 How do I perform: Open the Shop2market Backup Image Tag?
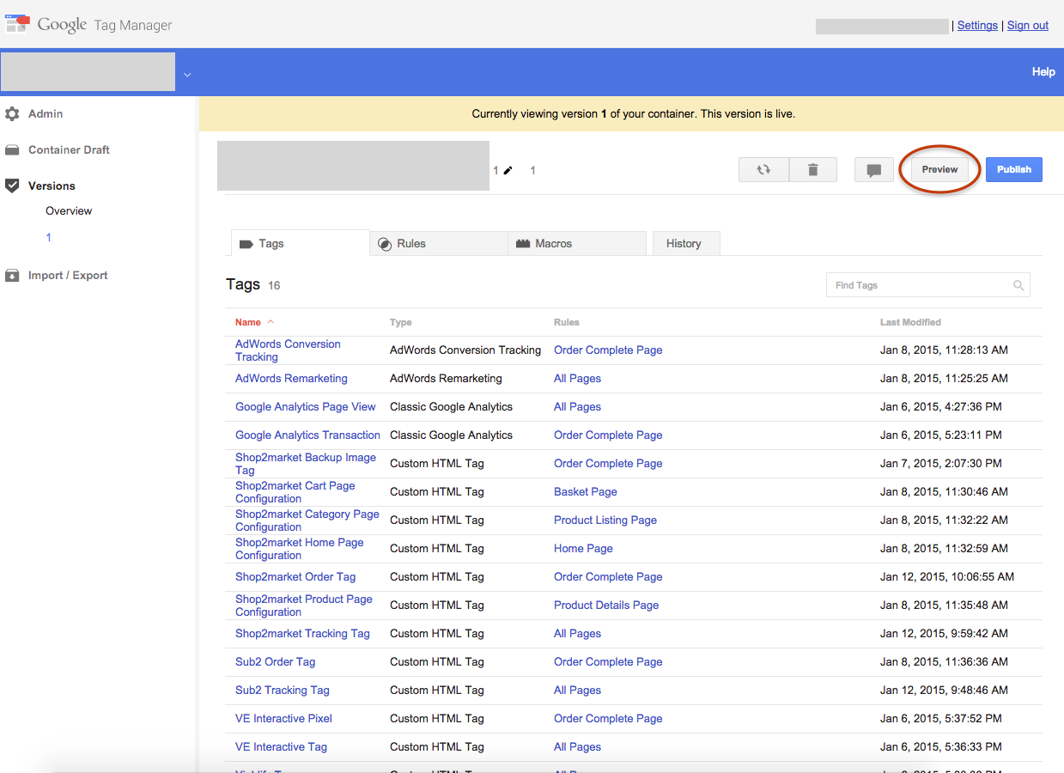pos(306,464)
